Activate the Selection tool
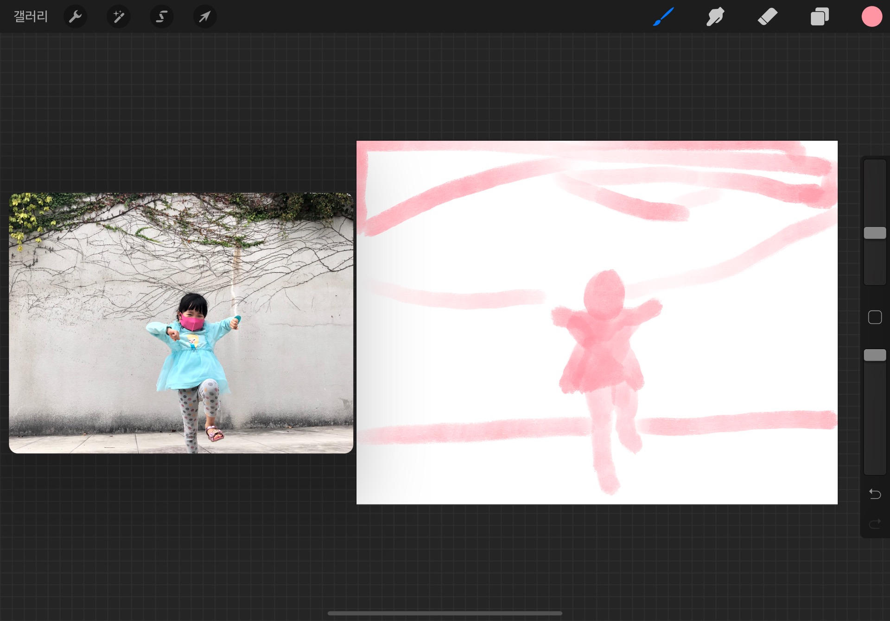Image resolution: width=890 pixels, height=621 pixels. pyautogui.click(x=161, y=17)
